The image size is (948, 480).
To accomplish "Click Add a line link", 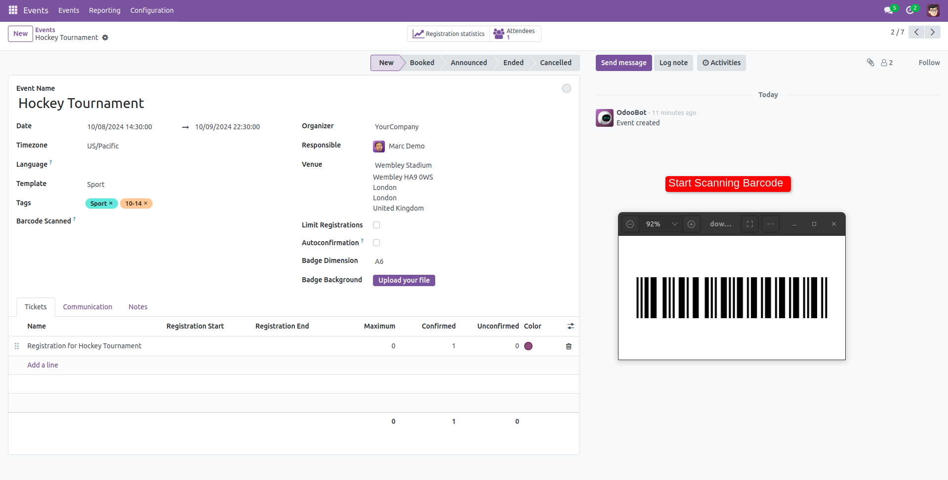I will (x=42, y=365).
